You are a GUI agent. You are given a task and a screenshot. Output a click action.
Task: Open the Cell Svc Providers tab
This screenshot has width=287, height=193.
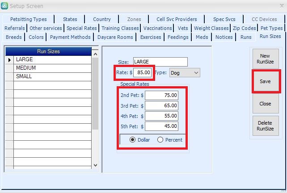coord(177,19)
